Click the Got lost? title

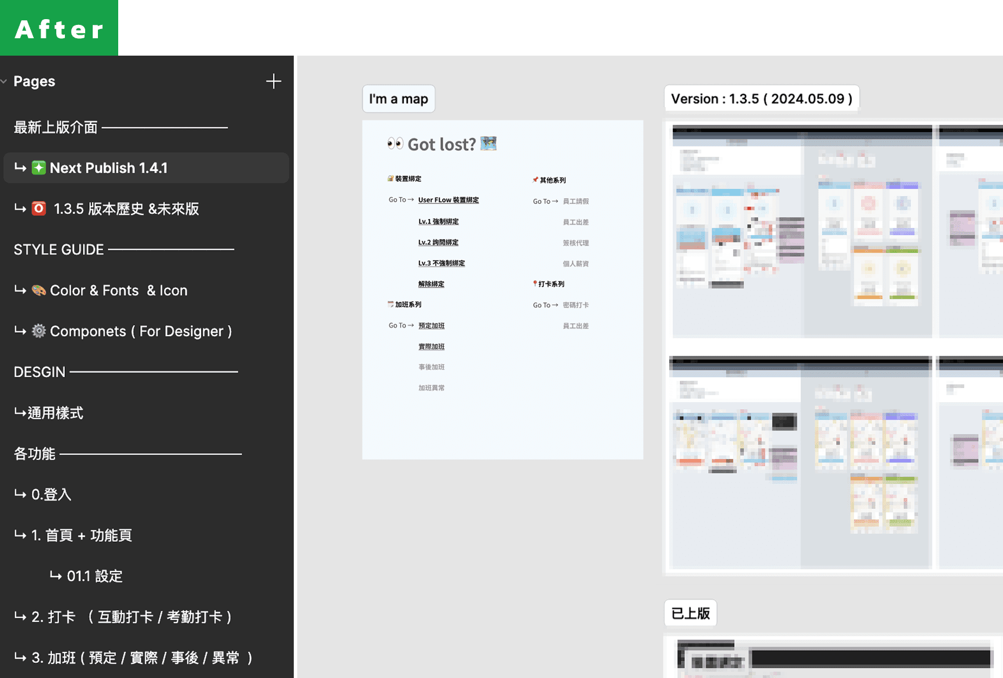pyautogui.click(x=442, y=144)
